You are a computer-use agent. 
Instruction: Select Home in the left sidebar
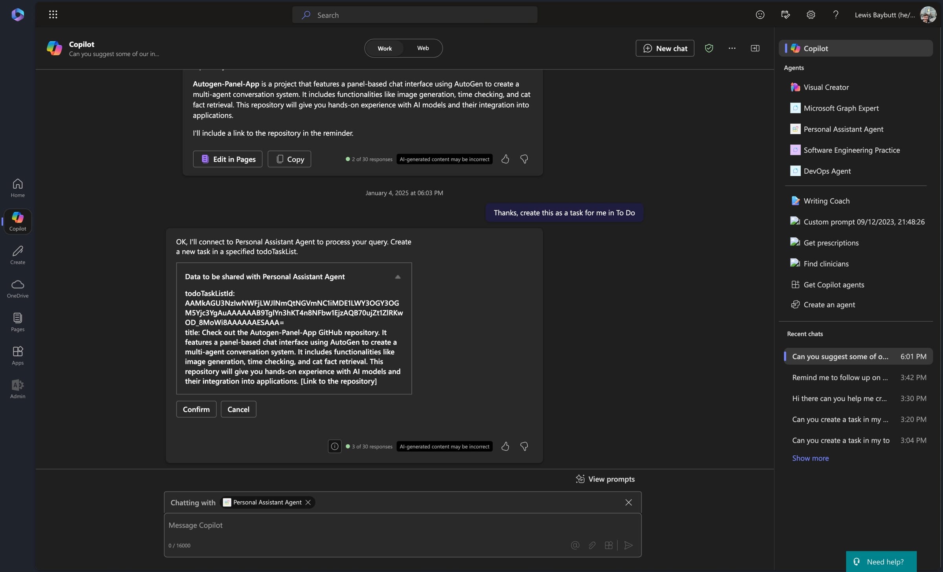17,188
